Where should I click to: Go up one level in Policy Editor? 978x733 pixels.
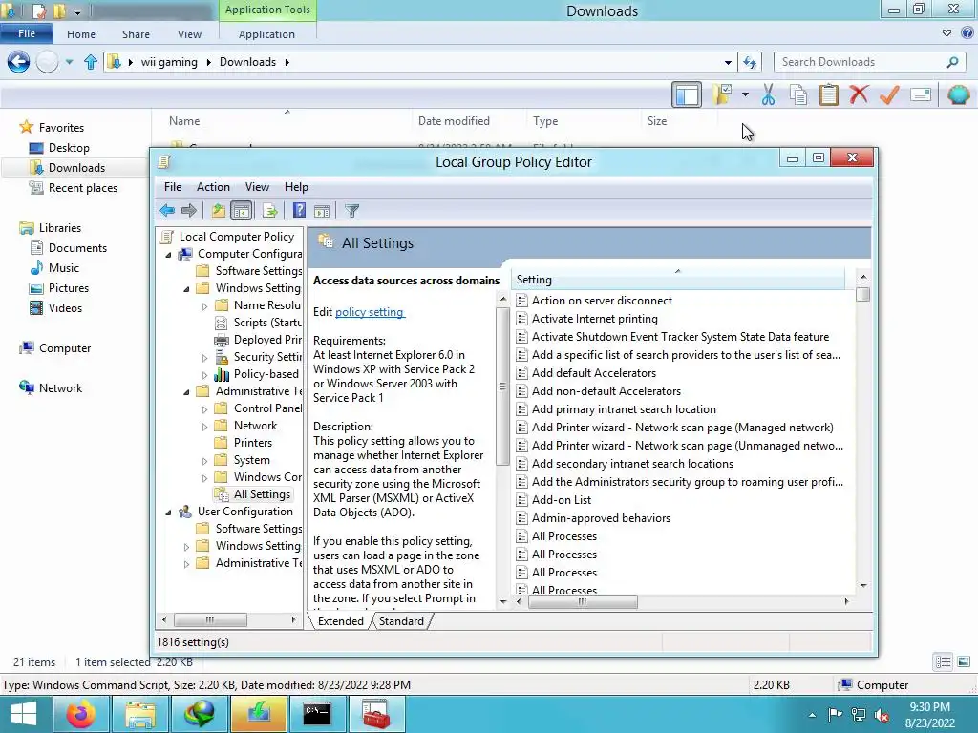click(219, 211)
